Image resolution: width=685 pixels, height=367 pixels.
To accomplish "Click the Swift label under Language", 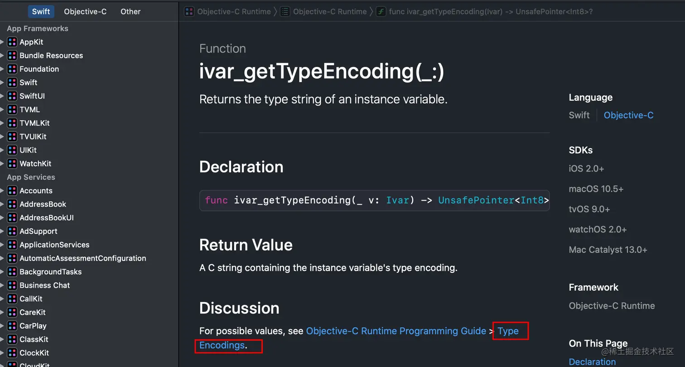I will coord(579,115).
